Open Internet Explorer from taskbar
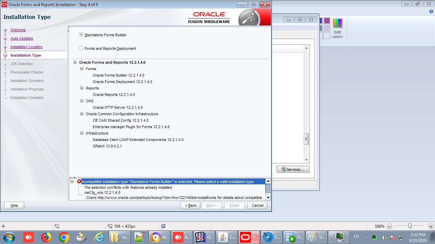The image size is (435, 244). tap(99, 237)
